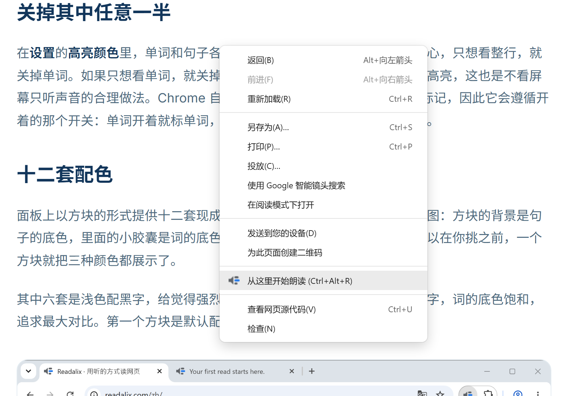Click 另存为(A)... in the context menu
Screen dimensions: 568x396
pyautogui.click(x=323, y=127)
